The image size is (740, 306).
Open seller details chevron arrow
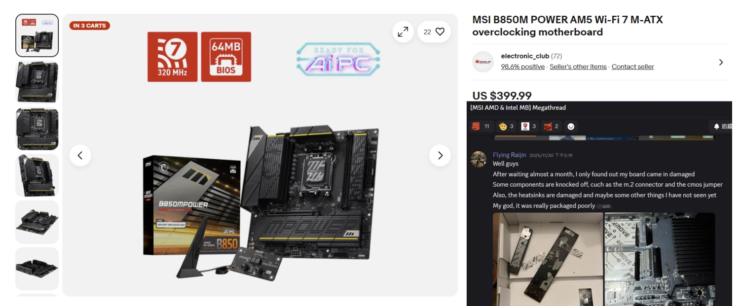coord(721,62)
